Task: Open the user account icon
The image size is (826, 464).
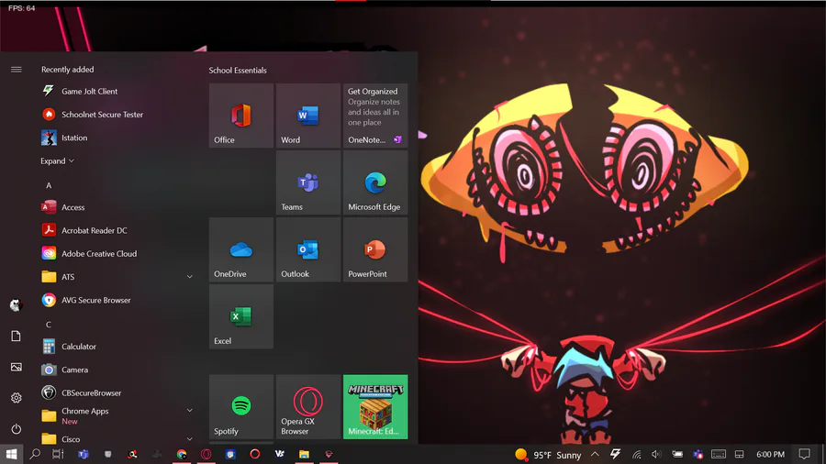Action: pyautogui.click(x=16, y=304)
